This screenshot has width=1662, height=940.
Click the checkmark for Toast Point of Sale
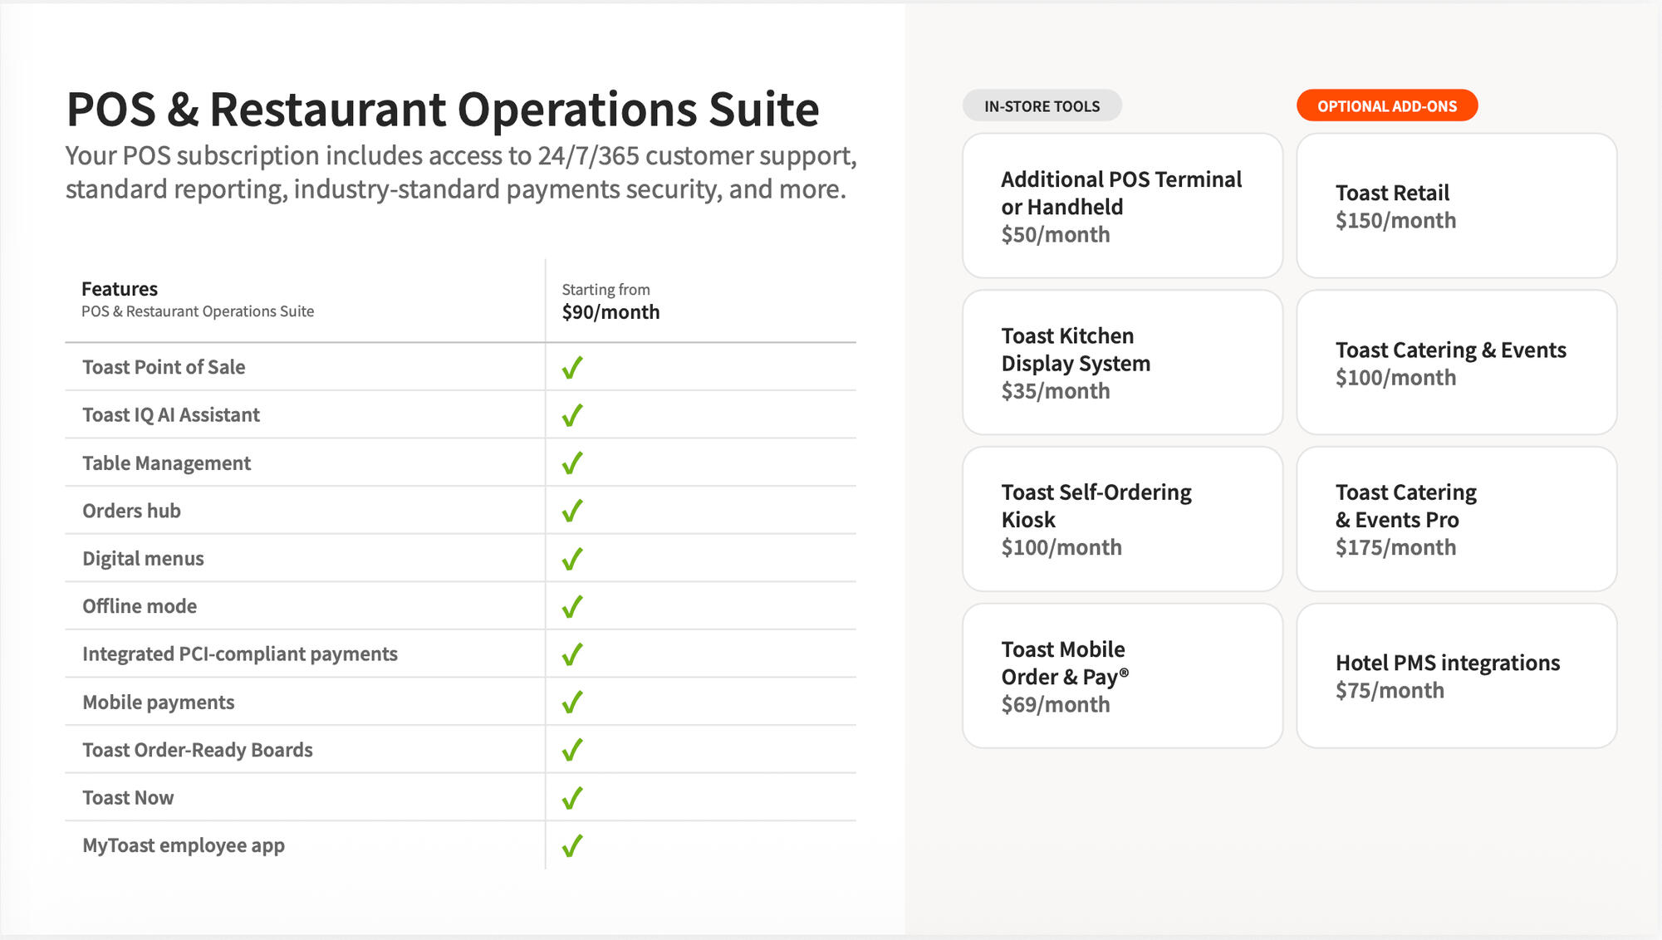(572, 368)
